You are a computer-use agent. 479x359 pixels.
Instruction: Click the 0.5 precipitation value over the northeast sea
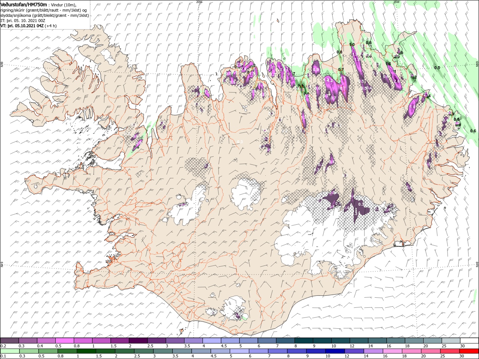[x=437, y=68]
